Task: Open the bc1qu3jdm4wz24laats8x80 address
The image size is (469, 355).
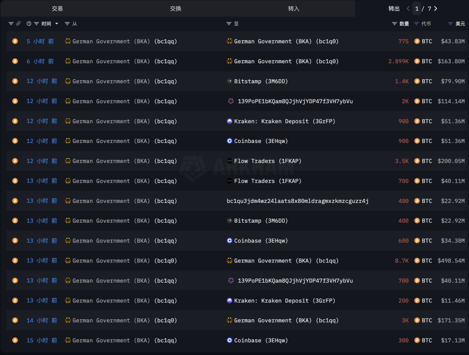Action: click(x=297, y=201)
